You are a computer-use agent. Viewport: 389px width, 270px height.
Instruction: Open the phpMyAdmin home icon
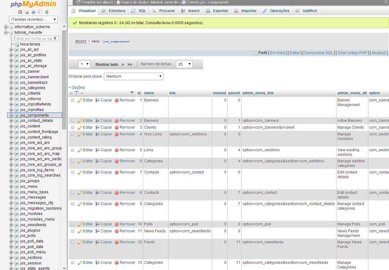pyautogui.click(x=20, y=12)
